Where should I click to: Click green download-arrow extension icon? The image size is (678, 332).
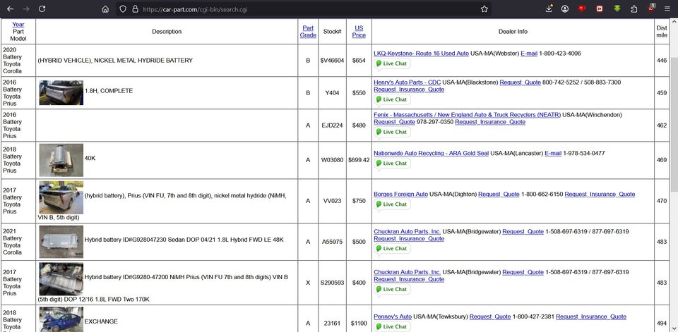tap(617, 8)
